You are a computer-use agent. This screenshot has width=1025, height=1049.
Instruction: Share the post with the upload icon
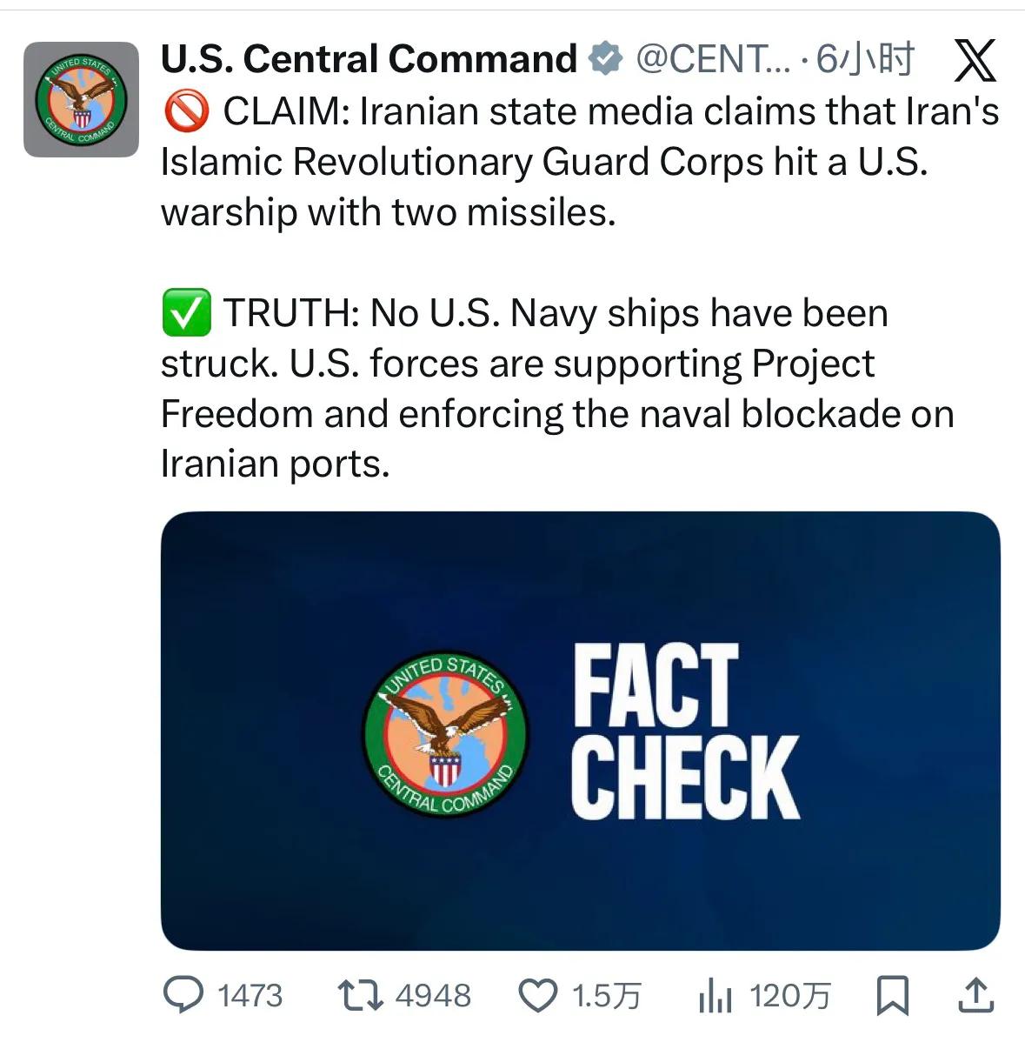[975, 995]
